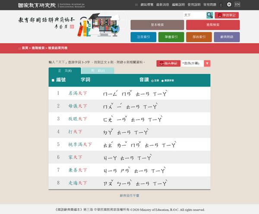Click the books and globe illustration
The image size is (259, 214).
[99, 25]
